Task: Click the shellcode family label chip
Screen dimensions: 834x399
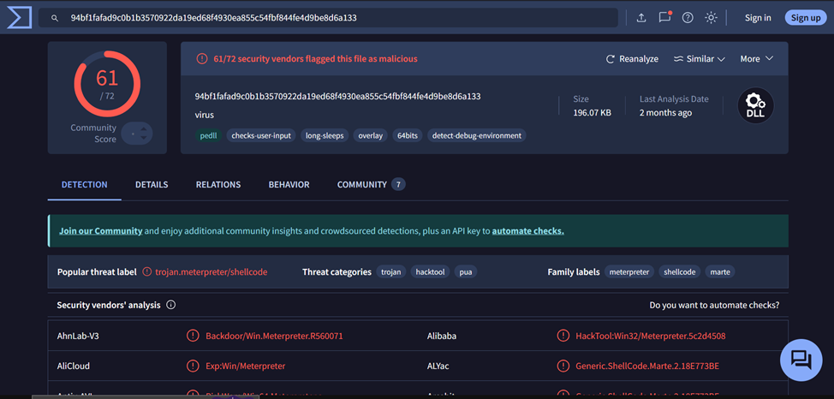Action: [x=680, y=272]
